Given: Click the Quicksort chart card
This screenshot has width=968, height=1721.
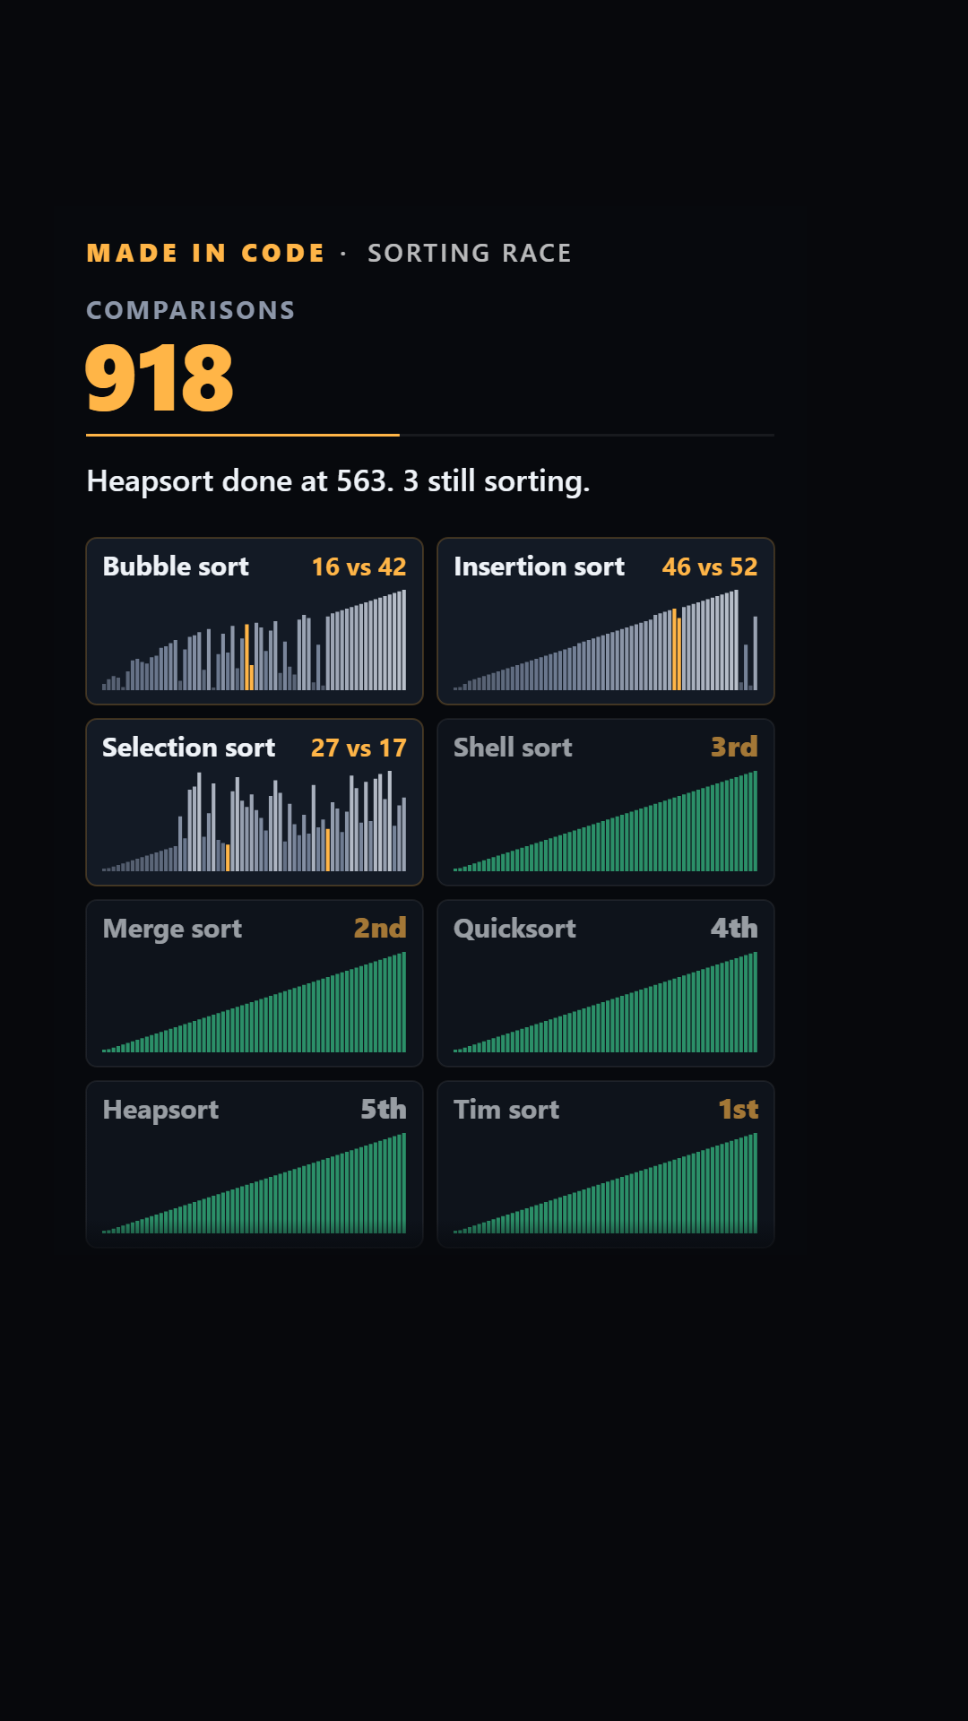Looking at the screenshot, I should click(606, 983).
